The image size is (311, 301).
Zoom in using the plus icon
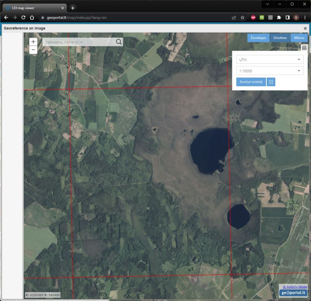point(33,41)
